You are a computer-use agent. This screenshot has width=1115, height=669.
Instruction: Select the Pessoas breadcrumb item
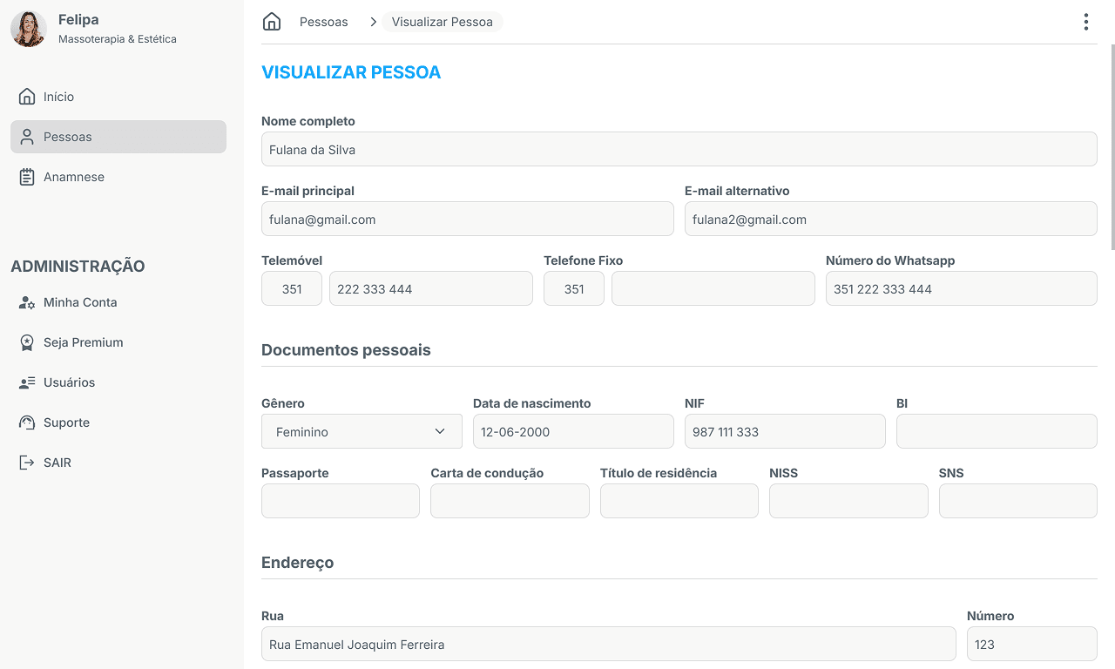323,21
